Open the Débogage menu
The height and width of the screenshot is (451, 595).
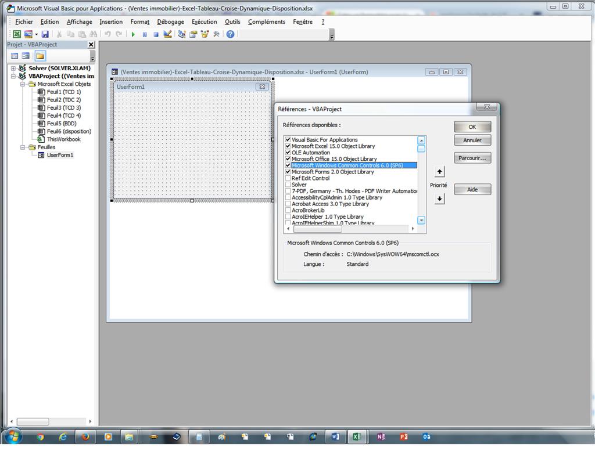170,21
